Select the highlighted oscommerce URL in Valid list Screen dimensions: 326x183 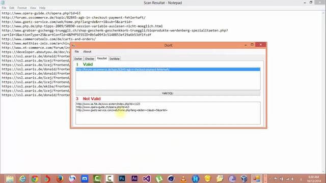(x=168, y=70)
